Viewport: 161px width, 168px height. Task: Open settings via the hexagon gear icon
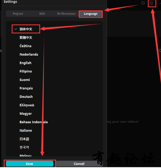tap(151, 3)
